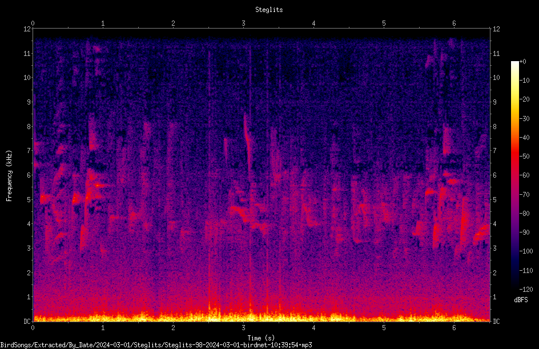Click the descending chirp near 3 seconds
The height and width of the screenshot is (349, 539).
click(x=248, y=143)
